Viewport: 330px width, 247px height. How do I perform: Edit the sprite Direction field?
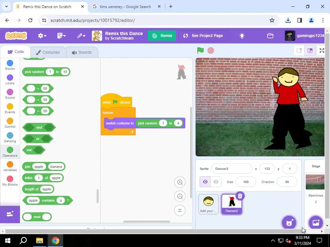[x=287, y=182]
